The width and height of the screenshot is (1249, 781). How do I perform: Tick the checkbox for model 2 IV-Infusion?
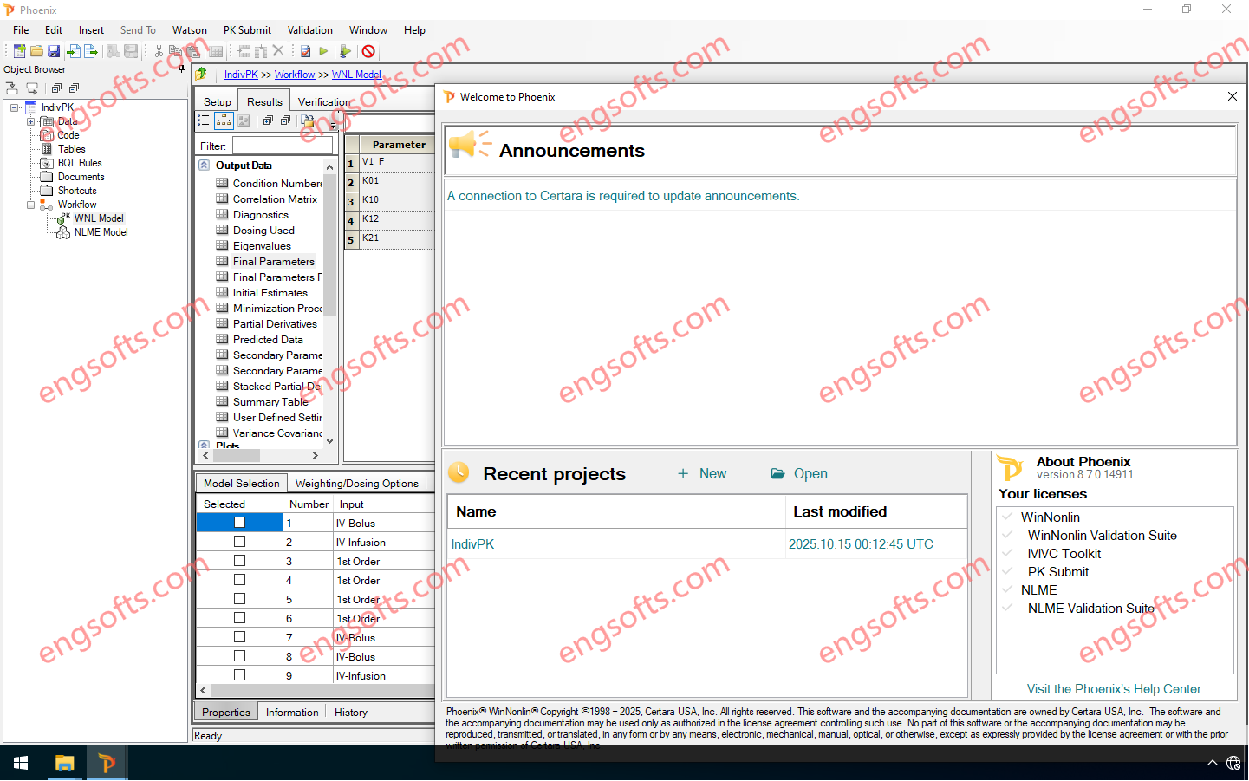click(x=239, y=542)
